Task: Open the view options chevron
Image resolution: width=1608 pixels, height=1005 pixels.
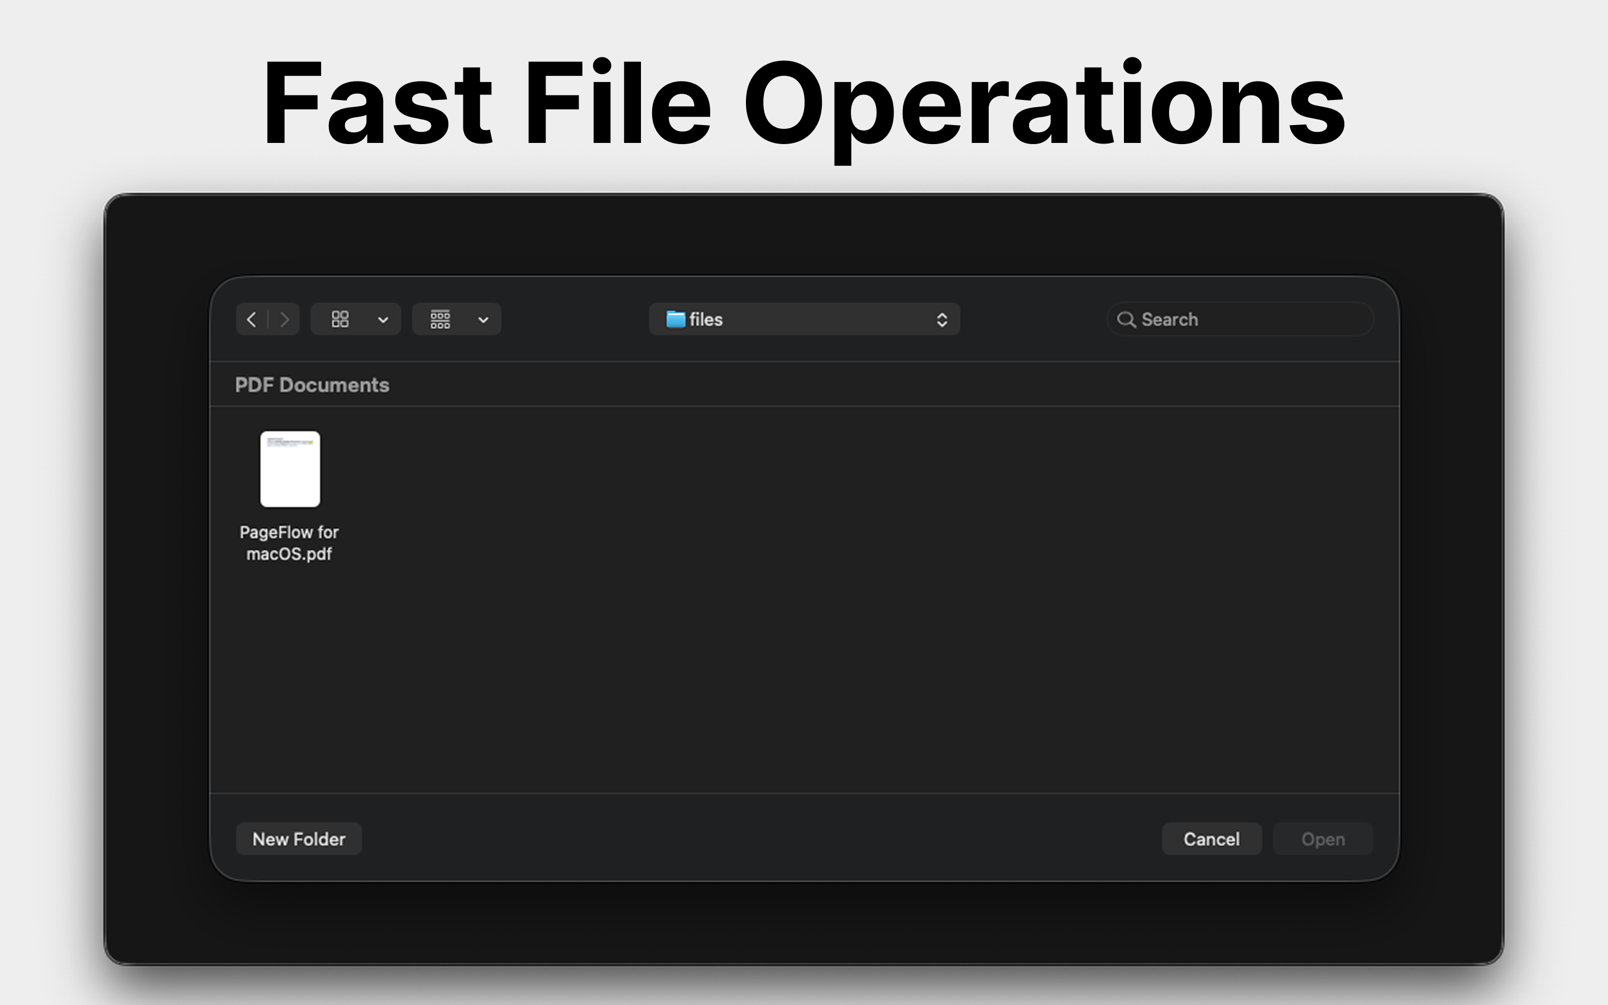Action: 382,319
